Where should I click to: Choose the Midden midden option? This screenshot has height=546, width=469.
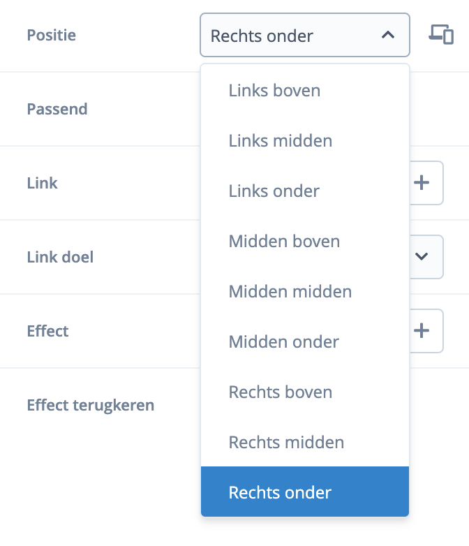tap(290, 292)
